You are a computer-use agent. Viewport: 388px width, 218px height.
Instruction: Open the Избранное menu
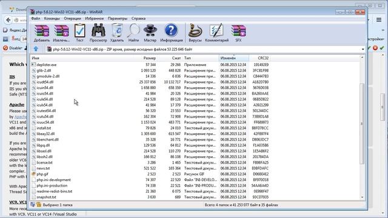(95, 19)
